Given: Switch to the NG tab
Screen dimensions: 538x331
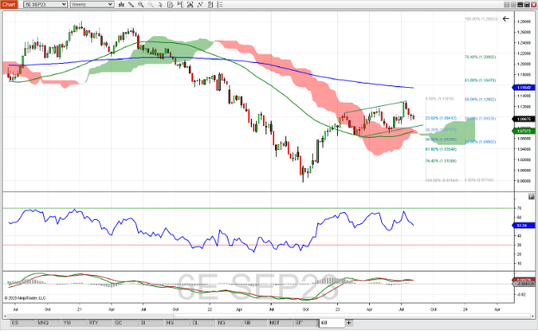Looking at the screenshot, I should coord(228,322).
